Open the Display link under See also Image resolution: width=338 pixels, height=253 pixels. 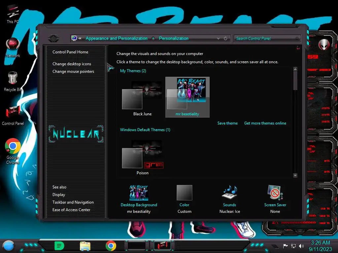tap(59, 195)
